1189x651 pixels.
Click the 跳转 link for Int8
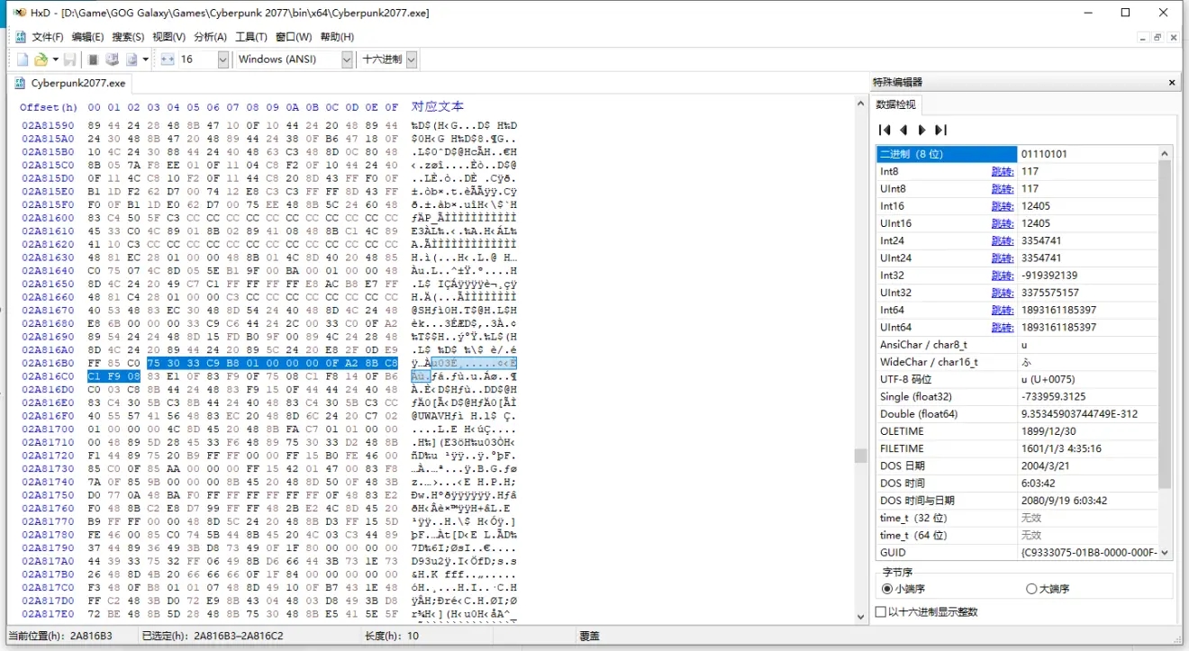(x=1003, y=171)
